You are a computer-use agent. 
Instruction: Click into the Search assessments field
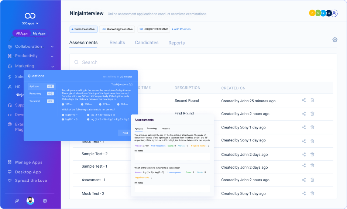(203, 62)
